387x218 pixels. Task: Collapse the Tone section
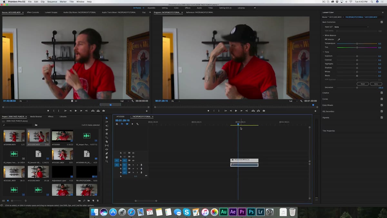click(x=323, y=52)
